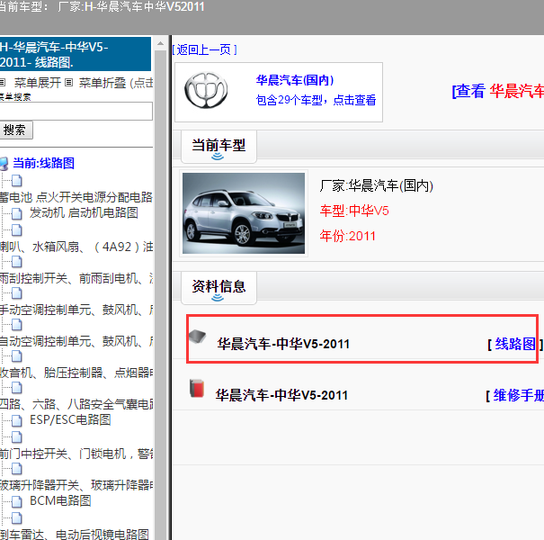Click the sidebar vertical scrollbar track
This screenshot has height=540, width=544.
(x=160, y=295)
